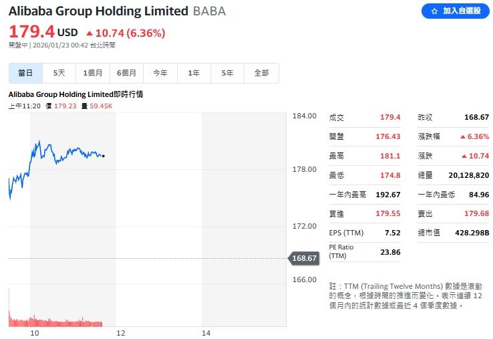
Task: Click the star icon in the watchlist button
Action: click(434, 11)
